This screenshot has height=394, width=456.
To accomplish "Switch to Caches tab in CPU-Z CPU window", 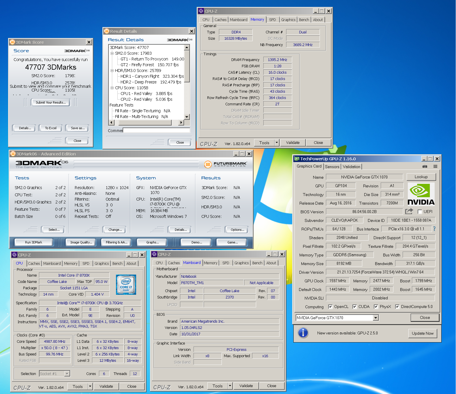I will 34,263.
